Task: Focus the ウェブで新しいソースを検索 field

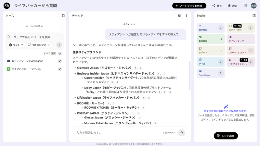Action: 35,37
